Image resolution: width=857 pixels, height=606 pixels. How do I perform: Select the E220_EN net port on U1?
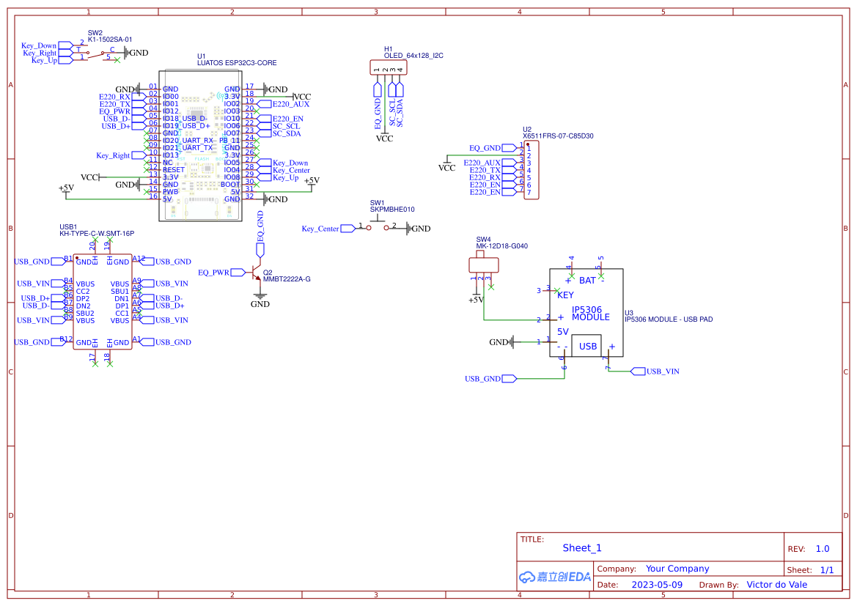[x=280, y=119]
